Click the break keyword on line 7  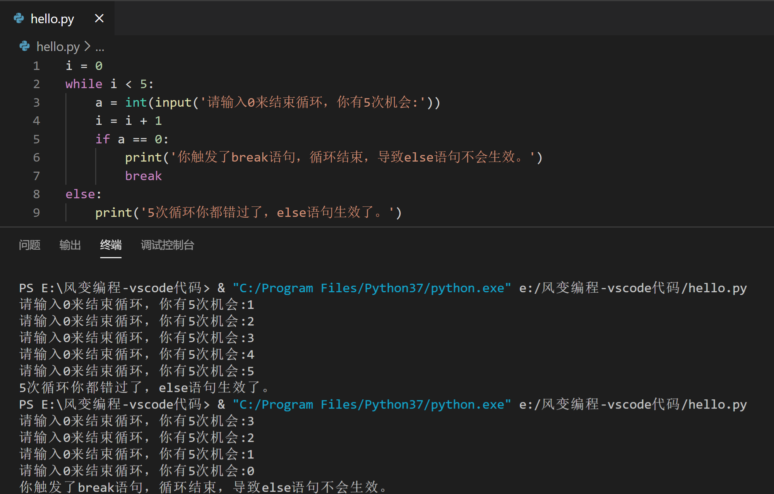tap(143, 176)
